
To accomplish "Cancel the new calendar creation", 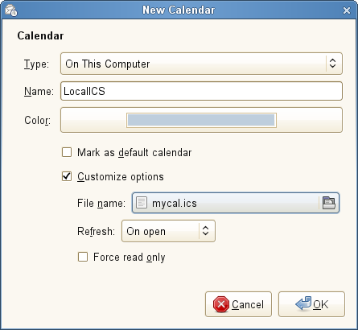I will pyautogui.click(x=238, y=304).
